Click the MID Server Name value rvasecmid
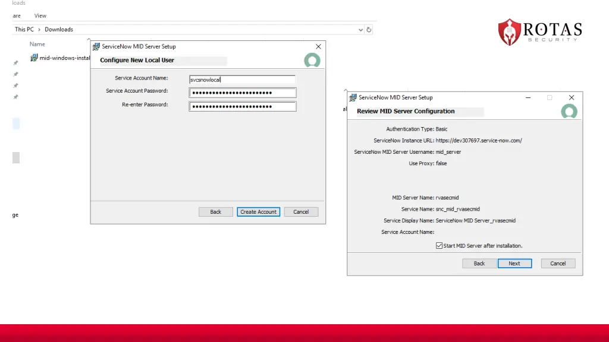This screenshot has height=342, width=609. [447, 197]
